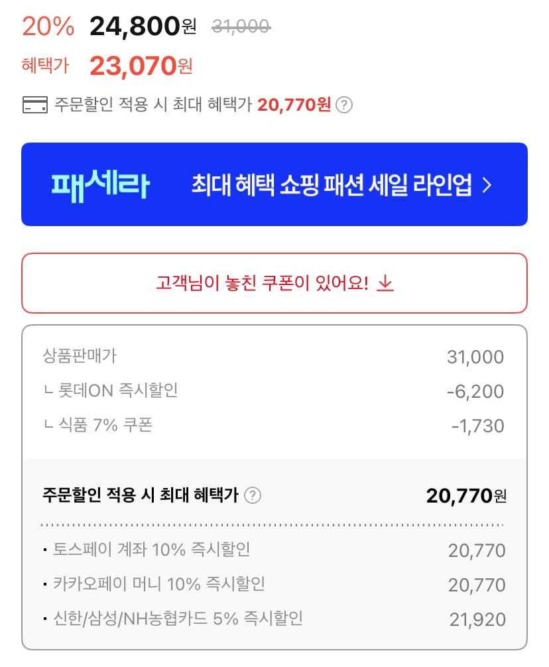The width and height of the screenshot is (549, 667).
Task: Click the red 23,070원 benefit price
Action: pyautogui.click(x=141, y=66)
